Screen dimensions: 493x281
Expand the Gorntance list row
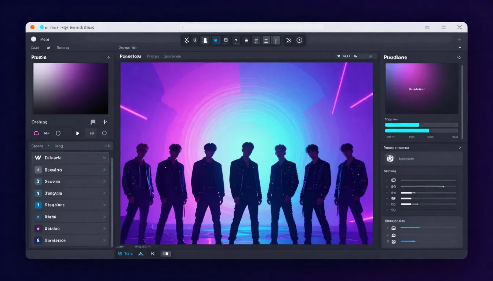pos(105,240)
